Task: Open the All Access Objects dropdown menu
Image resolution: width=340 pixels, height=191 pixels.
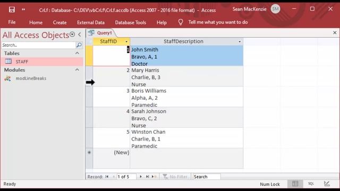Action: click(72, 34)
